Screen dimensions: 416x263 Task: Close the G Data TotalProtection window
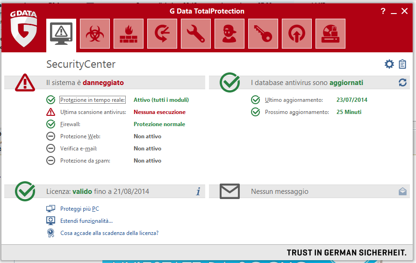pos(404,11)
